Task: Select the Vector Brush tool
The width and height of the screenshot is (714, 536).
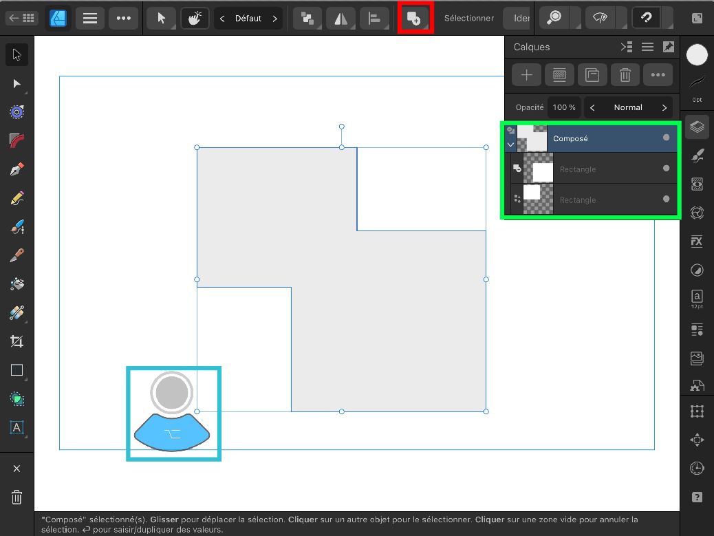Action: tap(17, 227)
